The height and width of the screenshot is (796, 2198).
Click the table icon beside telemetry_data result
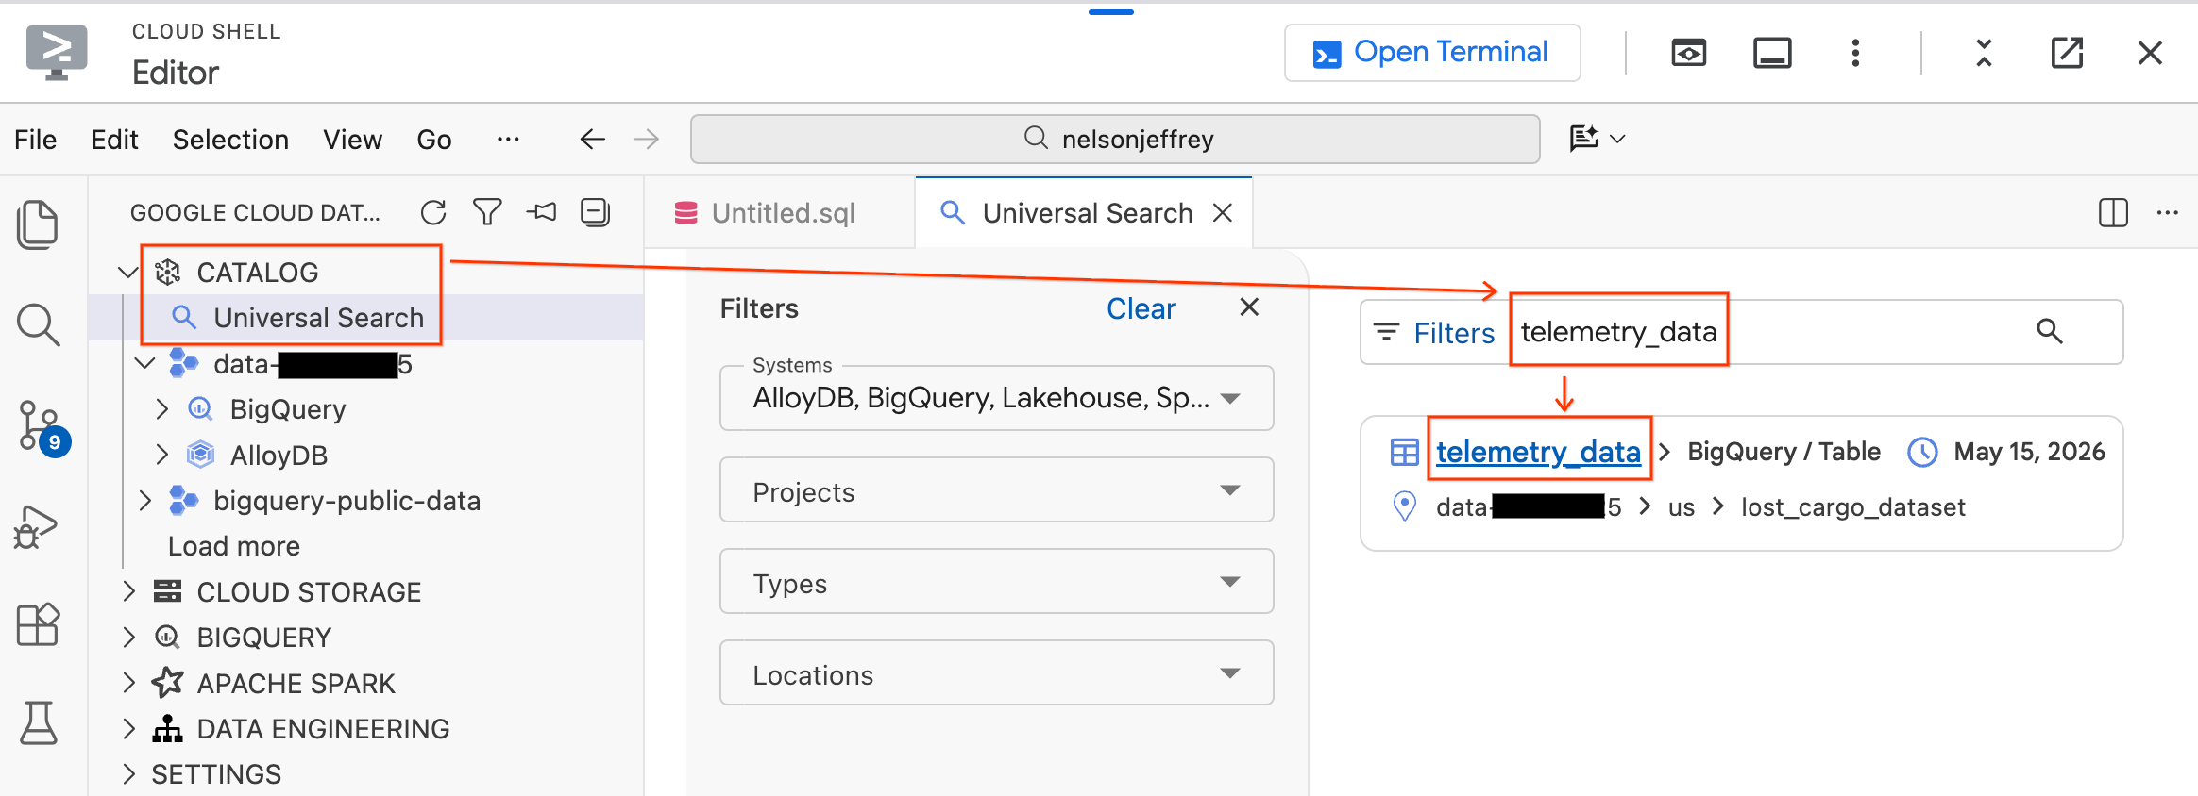[x=1404, y=453]
